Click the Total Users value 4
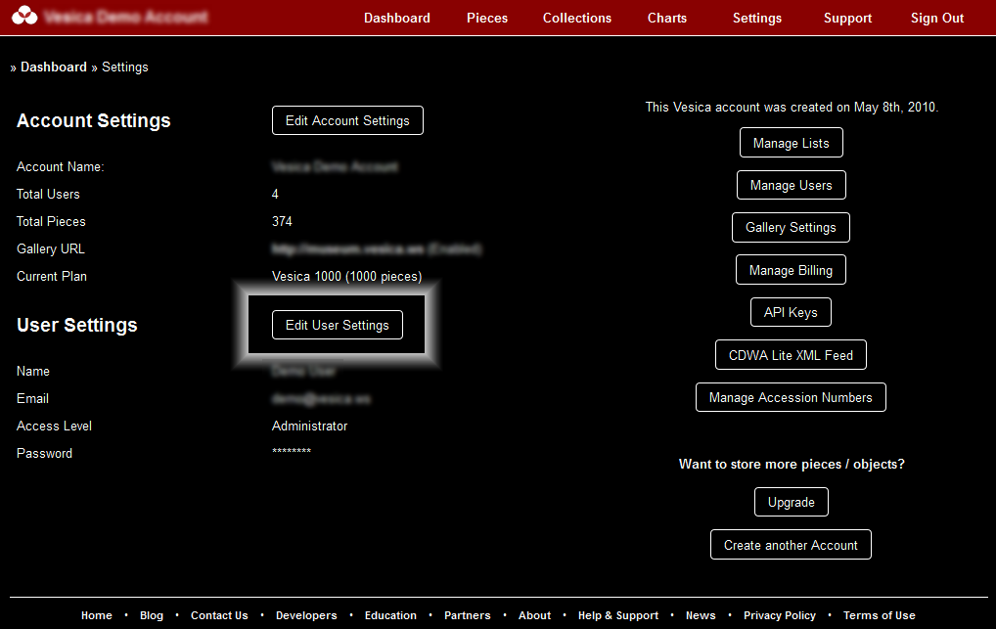 pos(275,194)
